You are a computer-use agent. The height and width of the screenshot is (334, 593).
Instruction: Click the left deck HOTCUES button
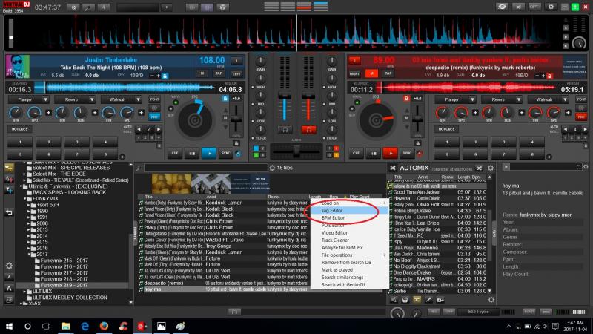tap(20, 128)
